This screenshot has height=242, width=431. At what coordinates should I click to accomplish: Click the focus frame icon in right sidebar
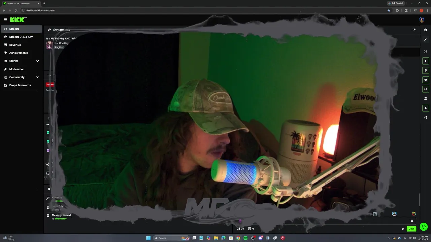(426, 51)
